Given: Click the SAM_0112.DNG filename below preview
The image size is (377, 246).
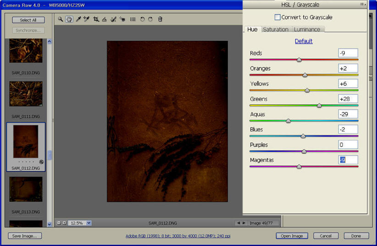Looking at the screenshot, I should [x=162, y=223].
